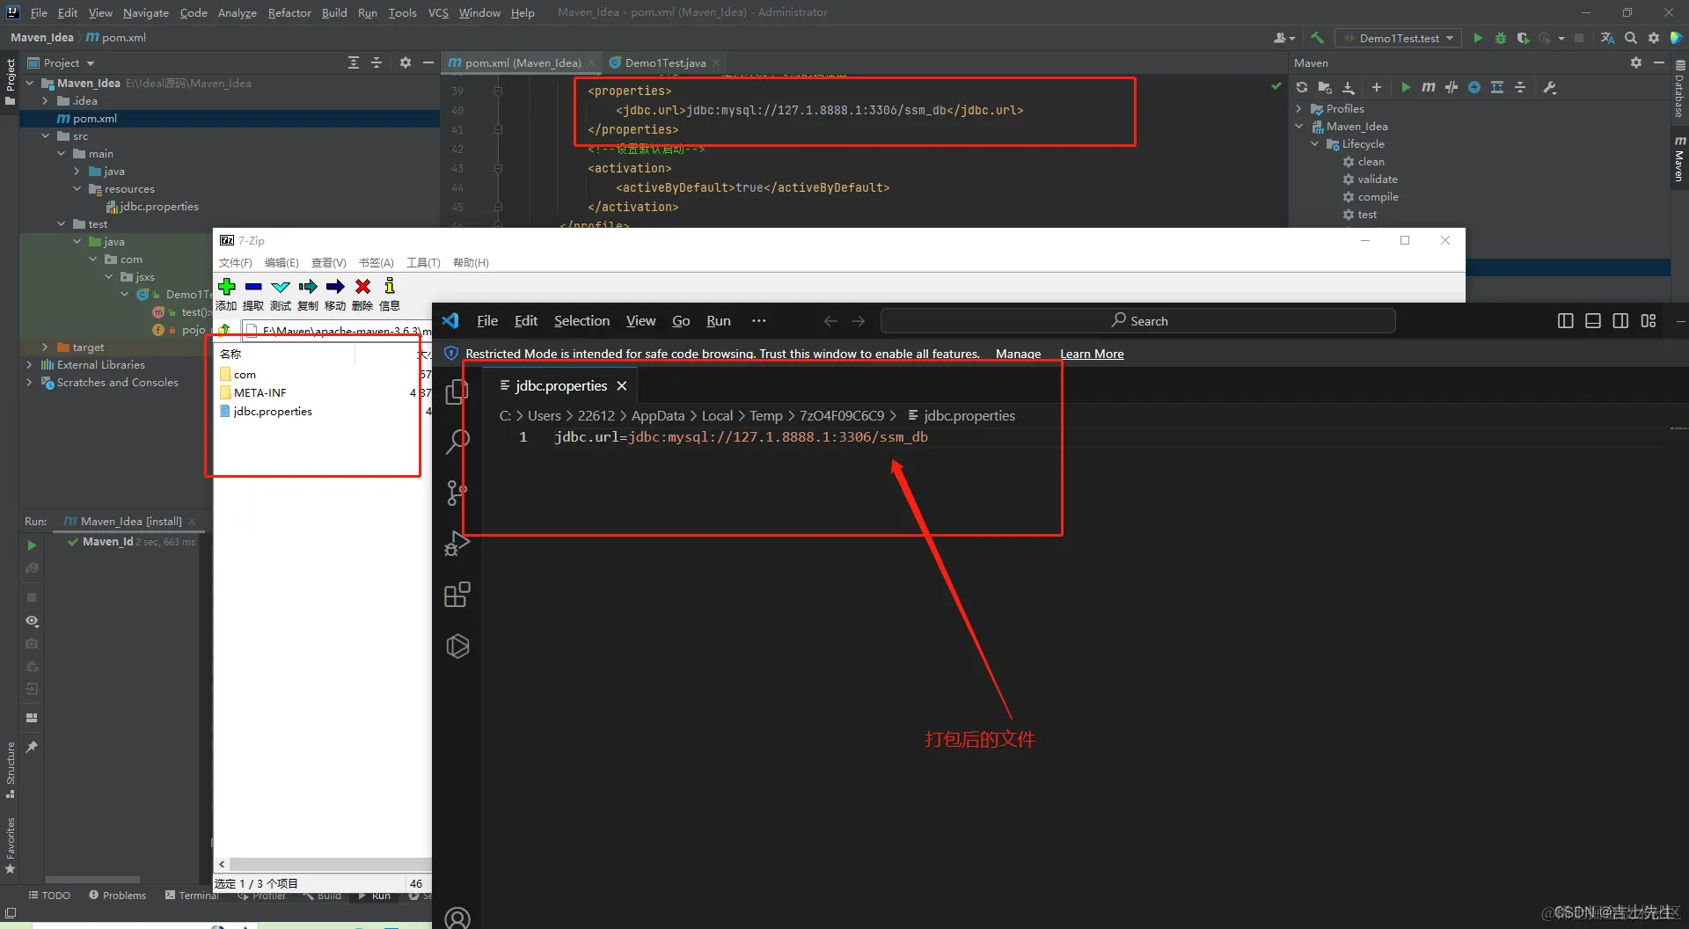Viewport: 1689px width, 929px height.
Task: Open the Selection menu in VS Code
Action: pyautogui.click(x=581, y=321)
